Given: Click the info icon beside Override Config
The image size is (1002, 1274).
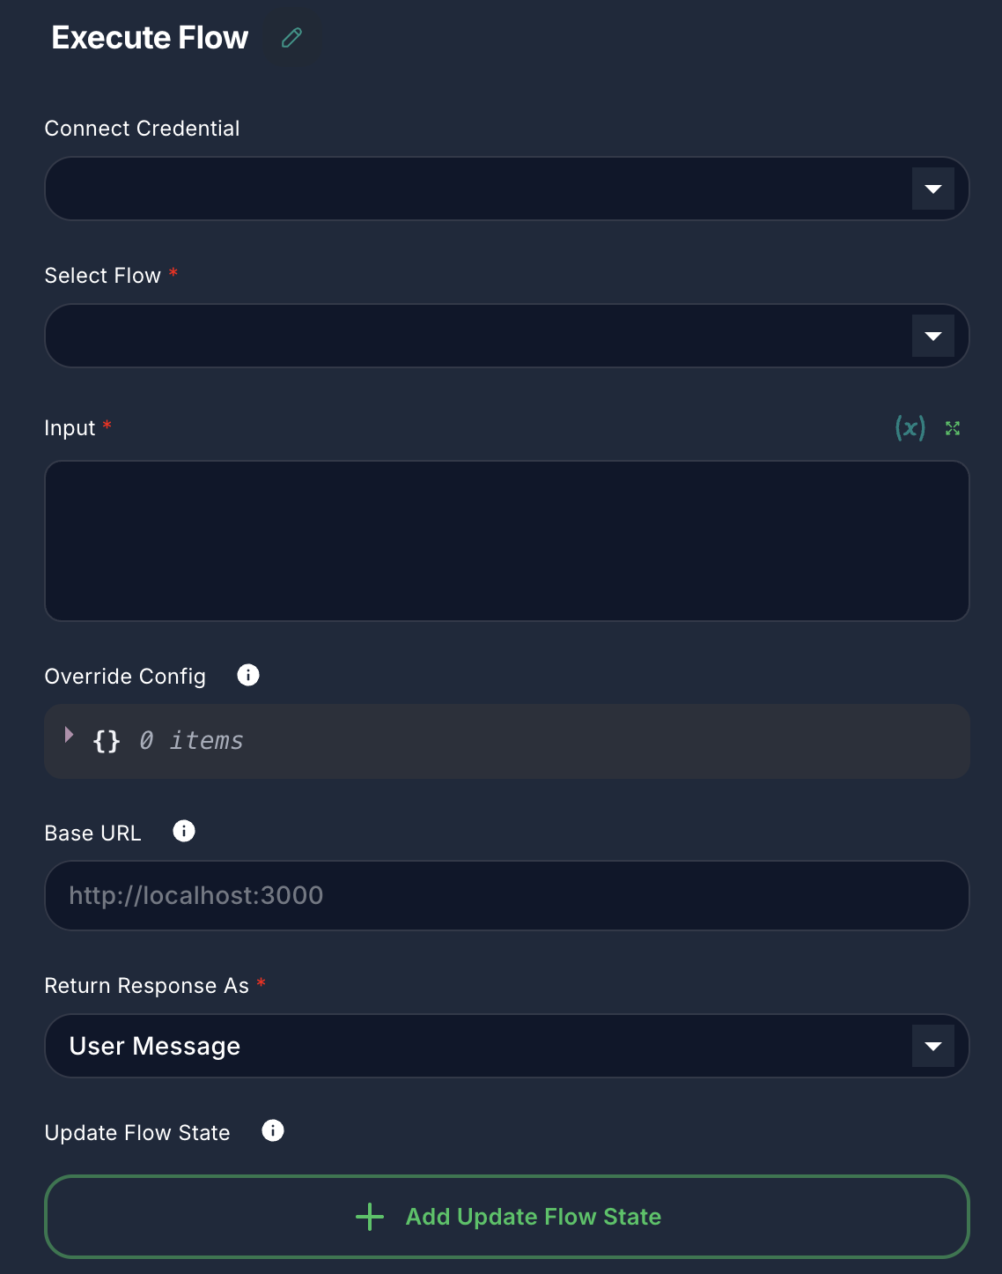Looking at the screenshot, I should [248, 675].
